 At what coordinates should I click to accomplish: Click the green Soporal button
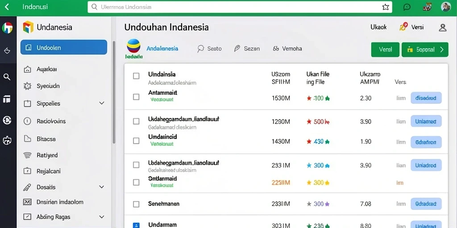[x=425, y=49]
